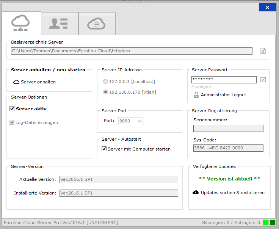The image size is (279, 229).
Task: Click the Server Passwort input field
Action: (x=224, y=80)
